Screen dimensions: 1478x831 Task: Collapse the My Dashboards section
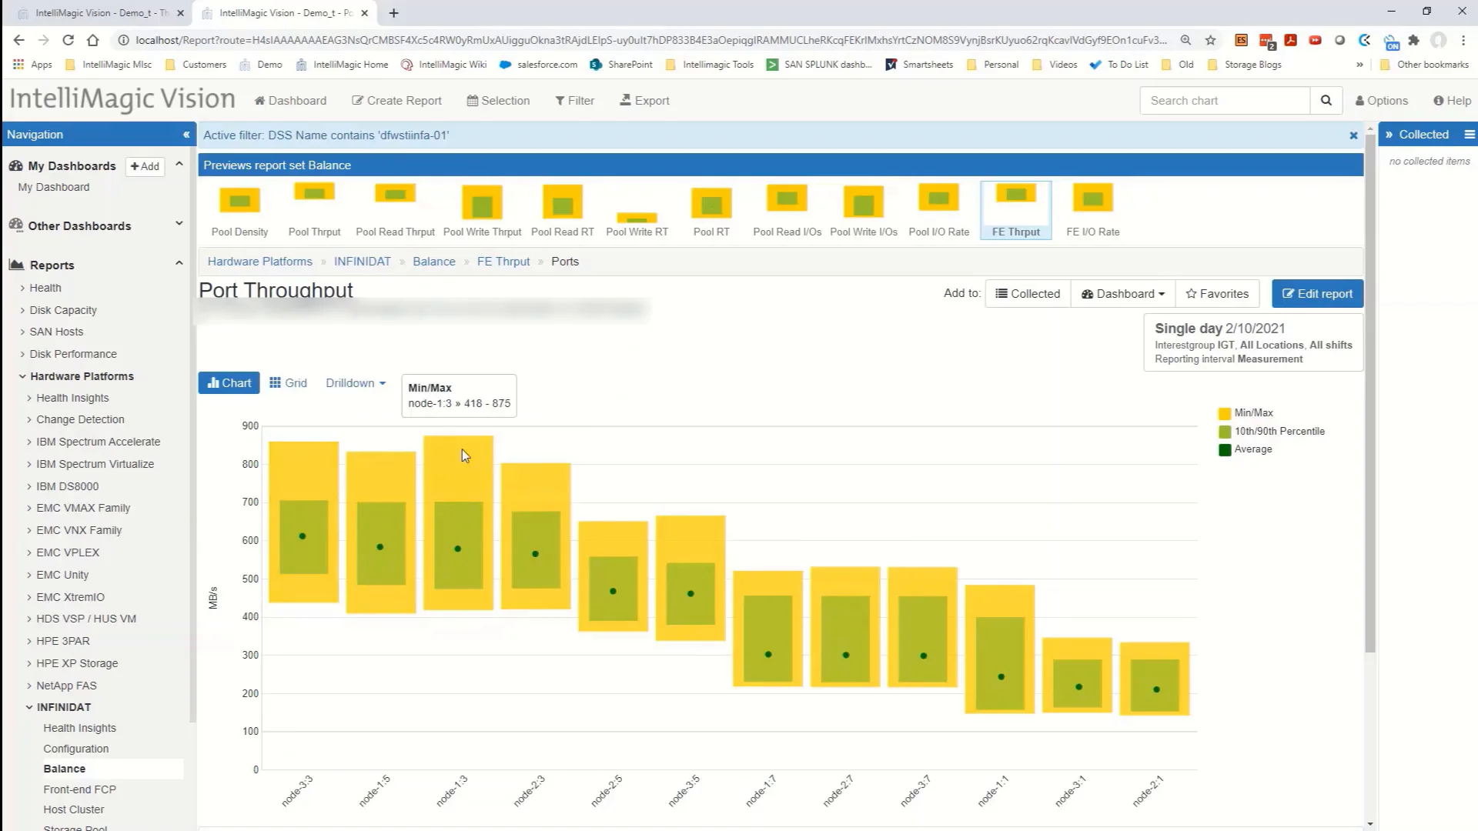click(x=179, y=164)
